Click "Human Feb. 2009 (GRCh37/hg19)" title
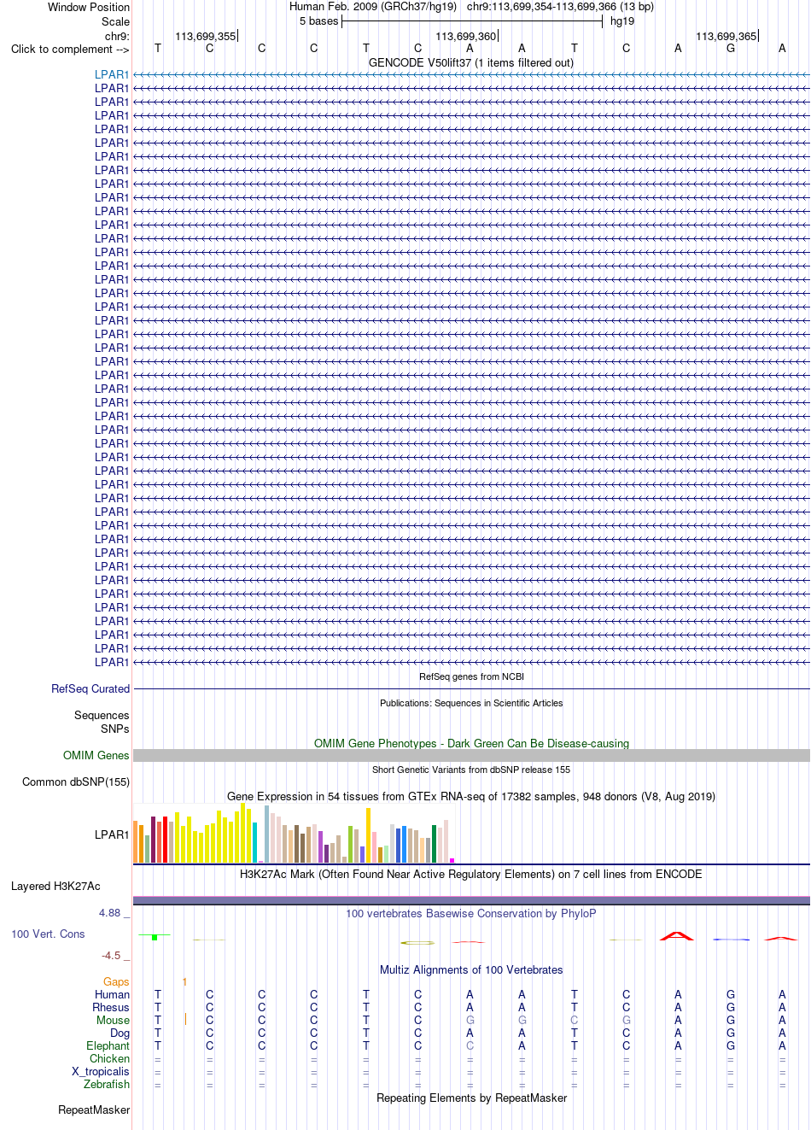This screenshot has height=1130, width=811. (x=373, y=7)
